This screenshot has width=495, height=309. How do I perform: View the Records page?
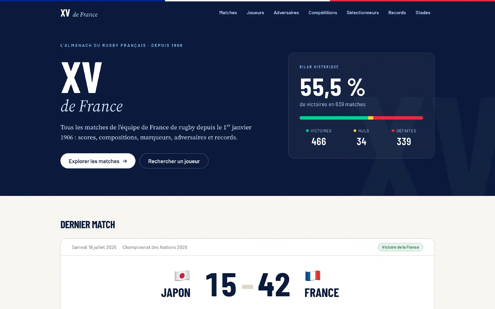point(397,13)
